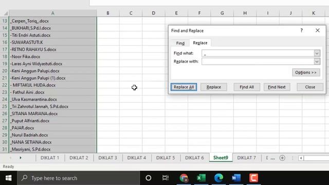Click Close in Find and Replace
The image size is (329, 185).
tap(310, 87)
